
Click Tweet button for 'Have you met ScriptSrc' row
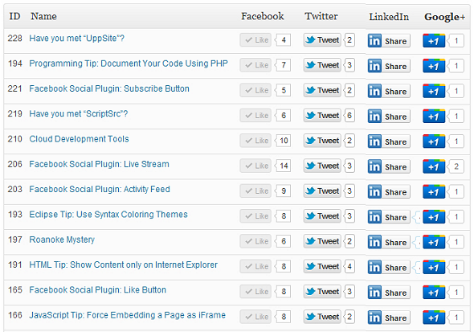322,116
